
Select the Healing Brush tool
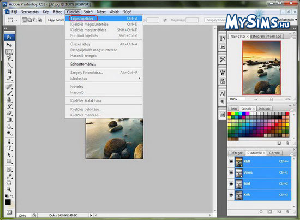(9, 87)
